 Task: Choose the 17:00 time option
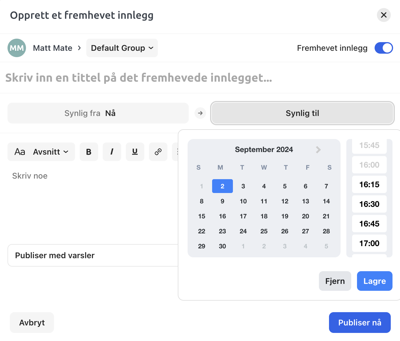[x=369, y=243]
